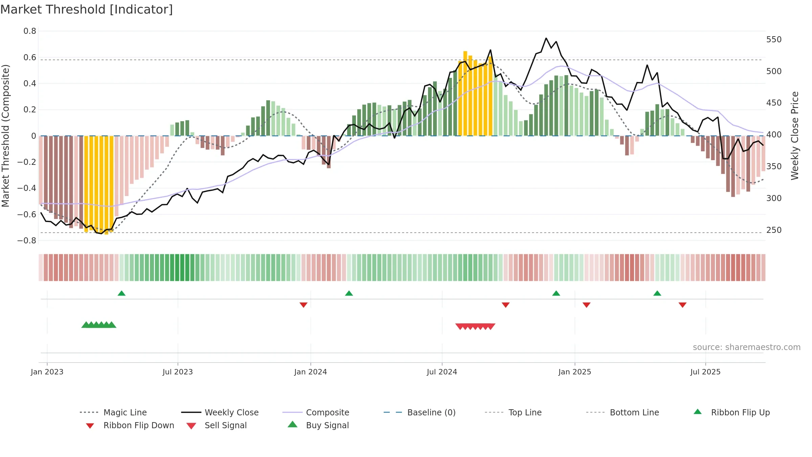Click the ribbon flip up marker near February 2024

pos(349,293)
